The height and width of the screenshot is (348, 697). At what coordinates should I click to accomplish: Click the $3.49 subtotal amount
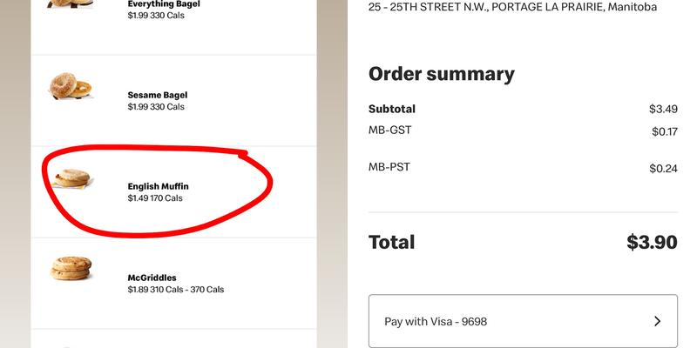662,109
